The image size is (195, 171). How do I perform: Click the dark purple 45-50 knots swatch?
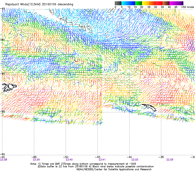180,3
